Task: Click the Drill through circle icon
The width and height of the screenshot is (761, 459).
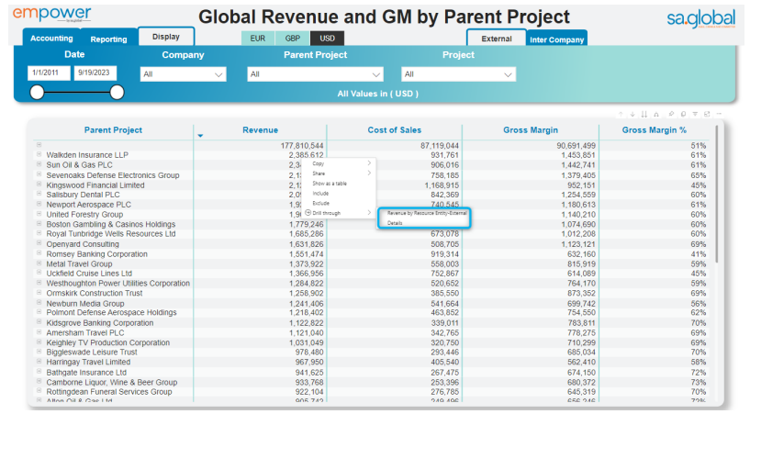Action: tap(308, 213)
